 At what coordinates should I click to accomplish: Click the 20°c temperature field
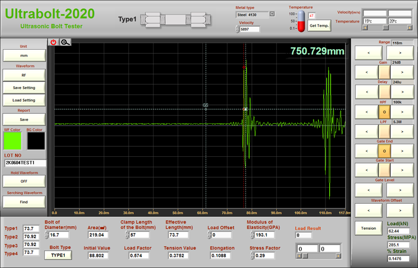(x=400, y=21)
